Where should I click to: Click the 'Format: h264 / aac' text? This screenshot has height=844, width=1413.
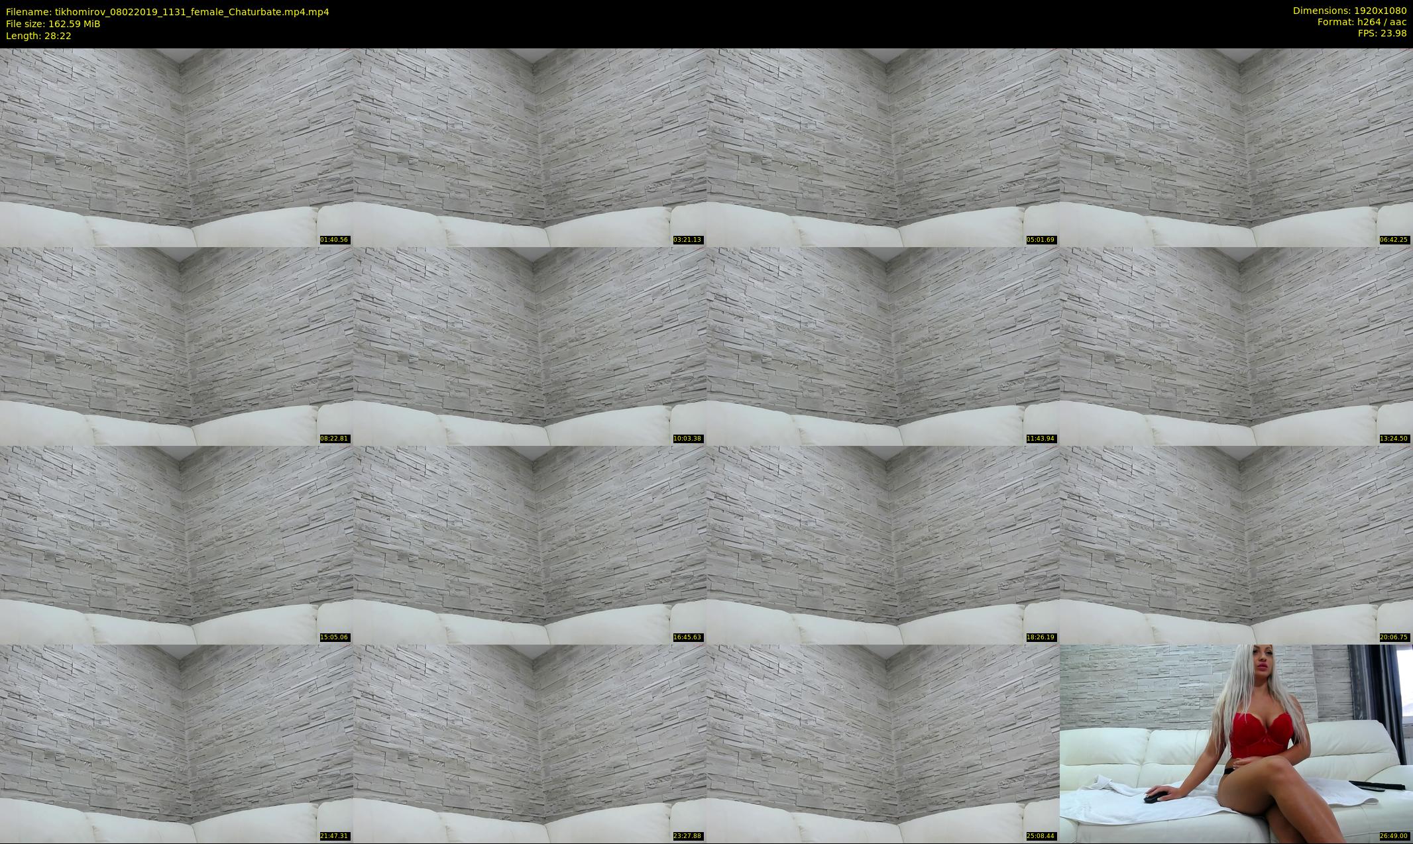point(1362,22)
